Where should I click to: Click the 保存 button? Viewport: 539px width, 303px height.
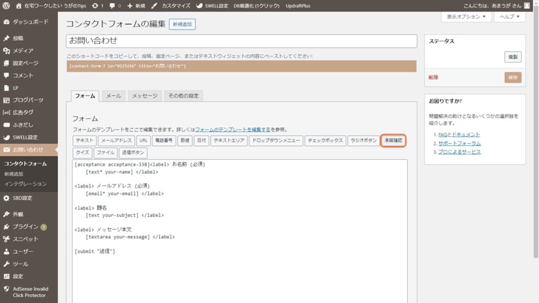(x=513, y=77)
